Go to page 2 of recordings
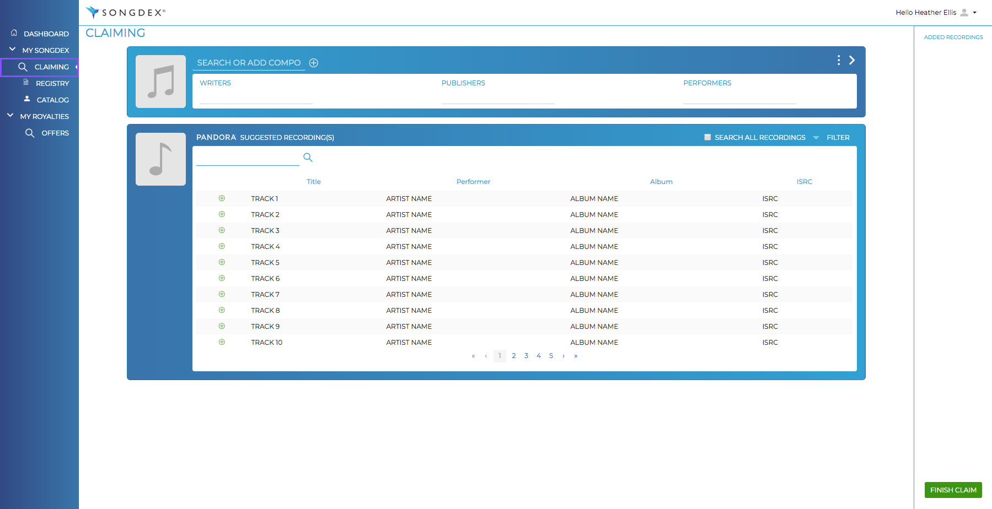The height and width of the screenshot is (509, 992). click(514, 356)
